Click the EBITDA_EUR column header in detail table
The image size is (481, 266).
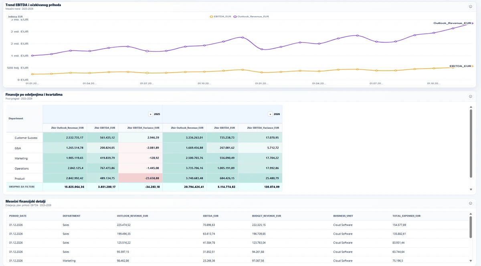[212, 215]
